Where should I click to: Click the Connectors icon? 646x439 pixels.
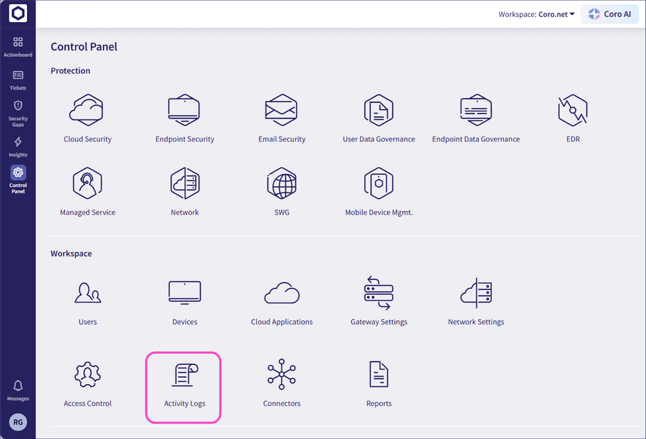coord(282,375)
